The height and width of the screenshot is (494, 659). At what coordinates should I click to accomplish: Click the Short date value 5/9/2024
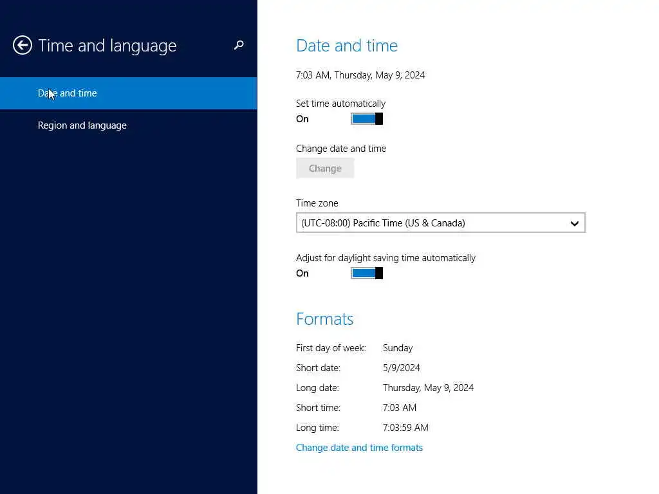[x=402, y=368]
